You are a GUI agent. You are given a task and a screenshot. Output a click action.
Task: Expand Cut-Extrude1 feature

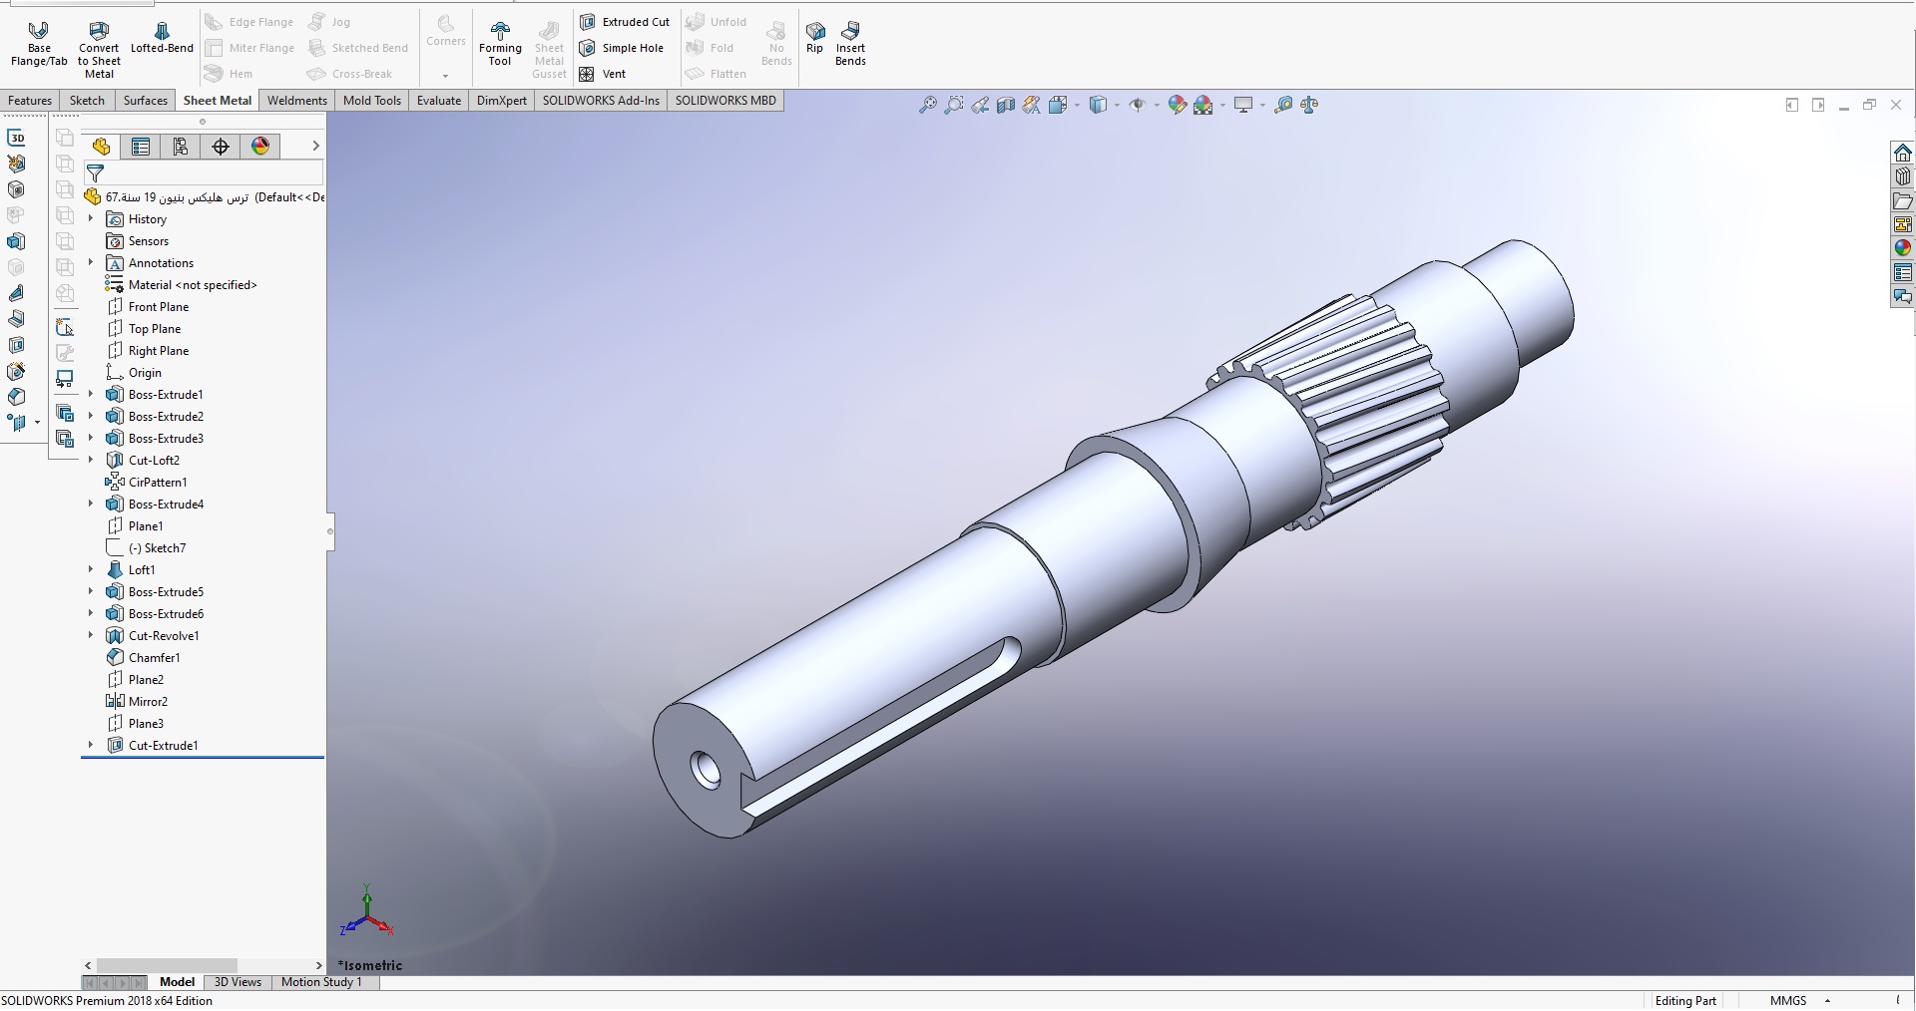tap(91, 745)
